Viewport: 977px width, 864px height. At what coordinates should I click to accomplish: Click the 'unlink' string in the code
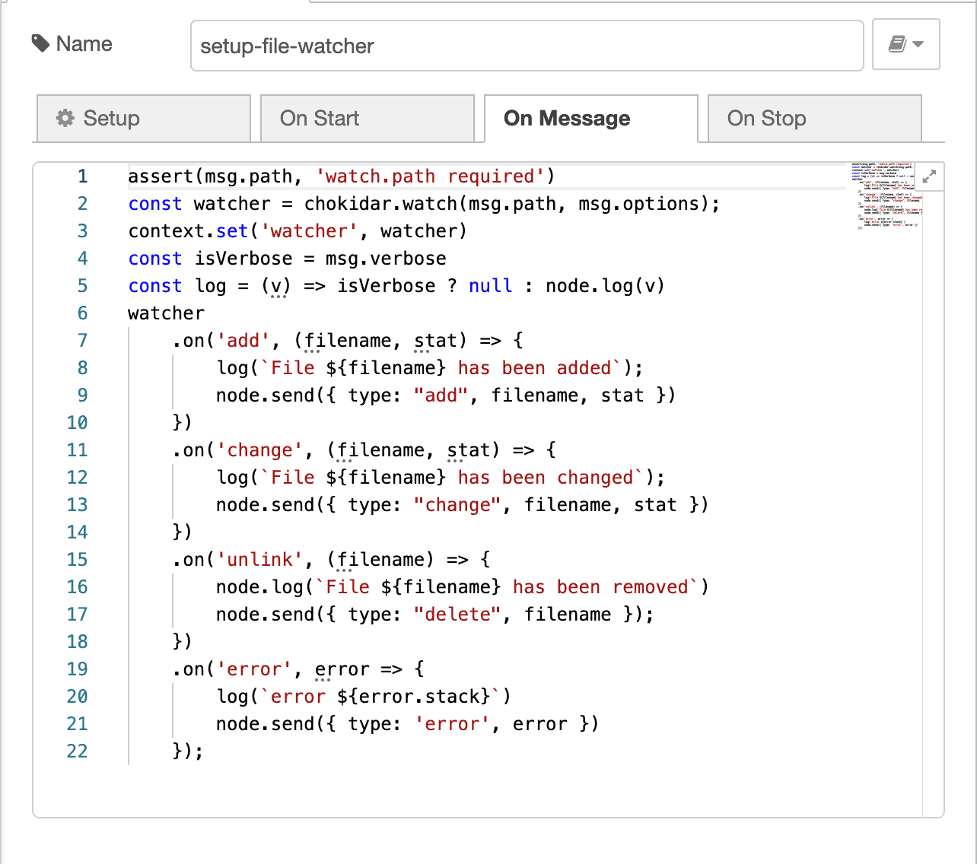pos(260,560)
